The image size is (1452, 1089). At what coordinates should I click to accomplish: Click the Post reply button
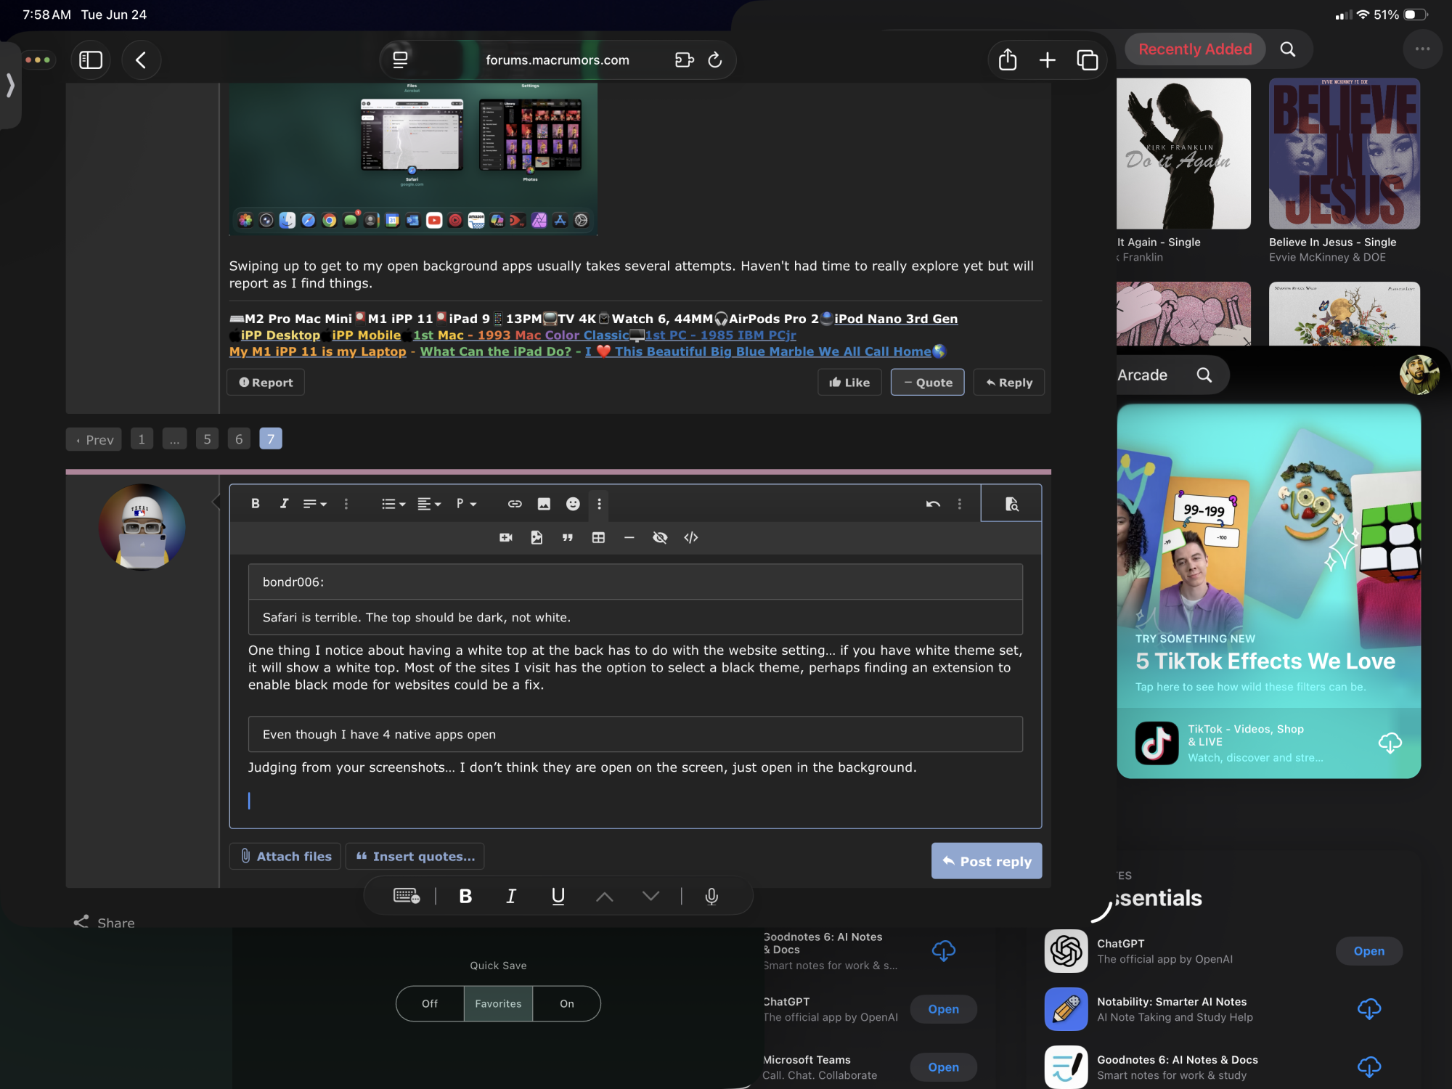[x=987, y=861]
